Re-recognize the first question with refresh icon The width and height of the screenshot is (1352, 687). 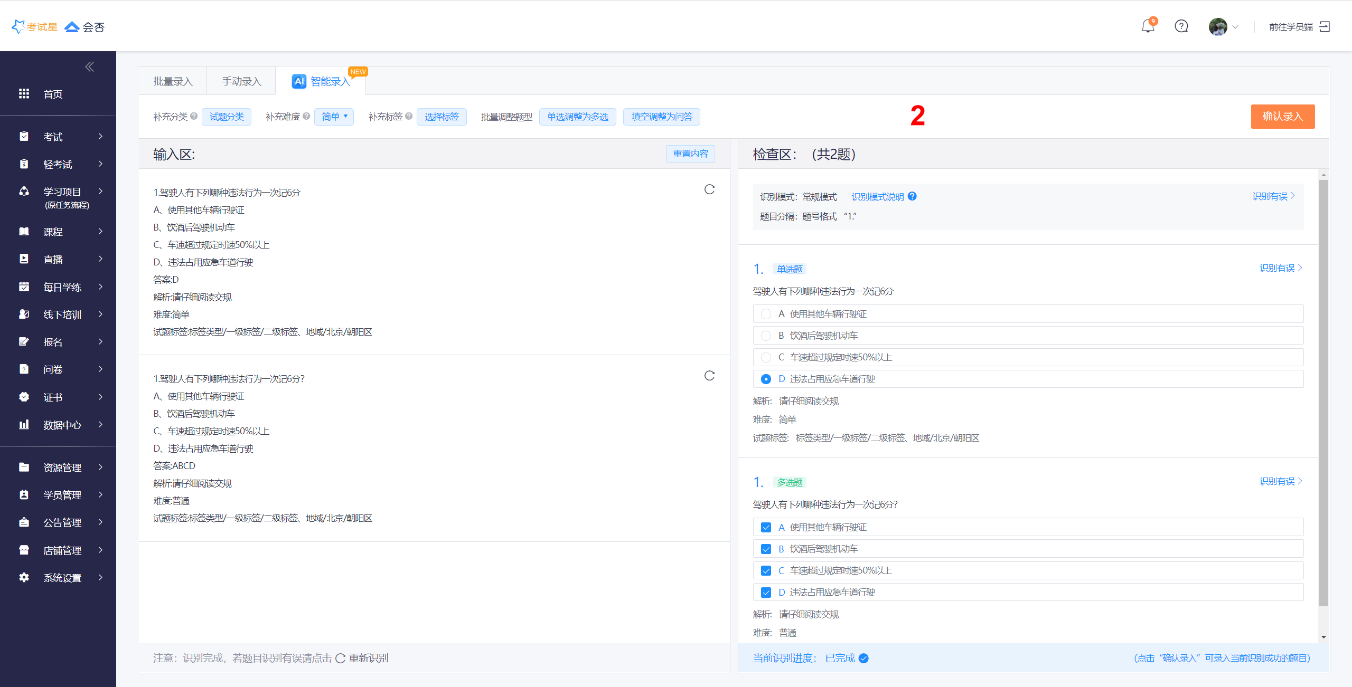click(709, 189)
